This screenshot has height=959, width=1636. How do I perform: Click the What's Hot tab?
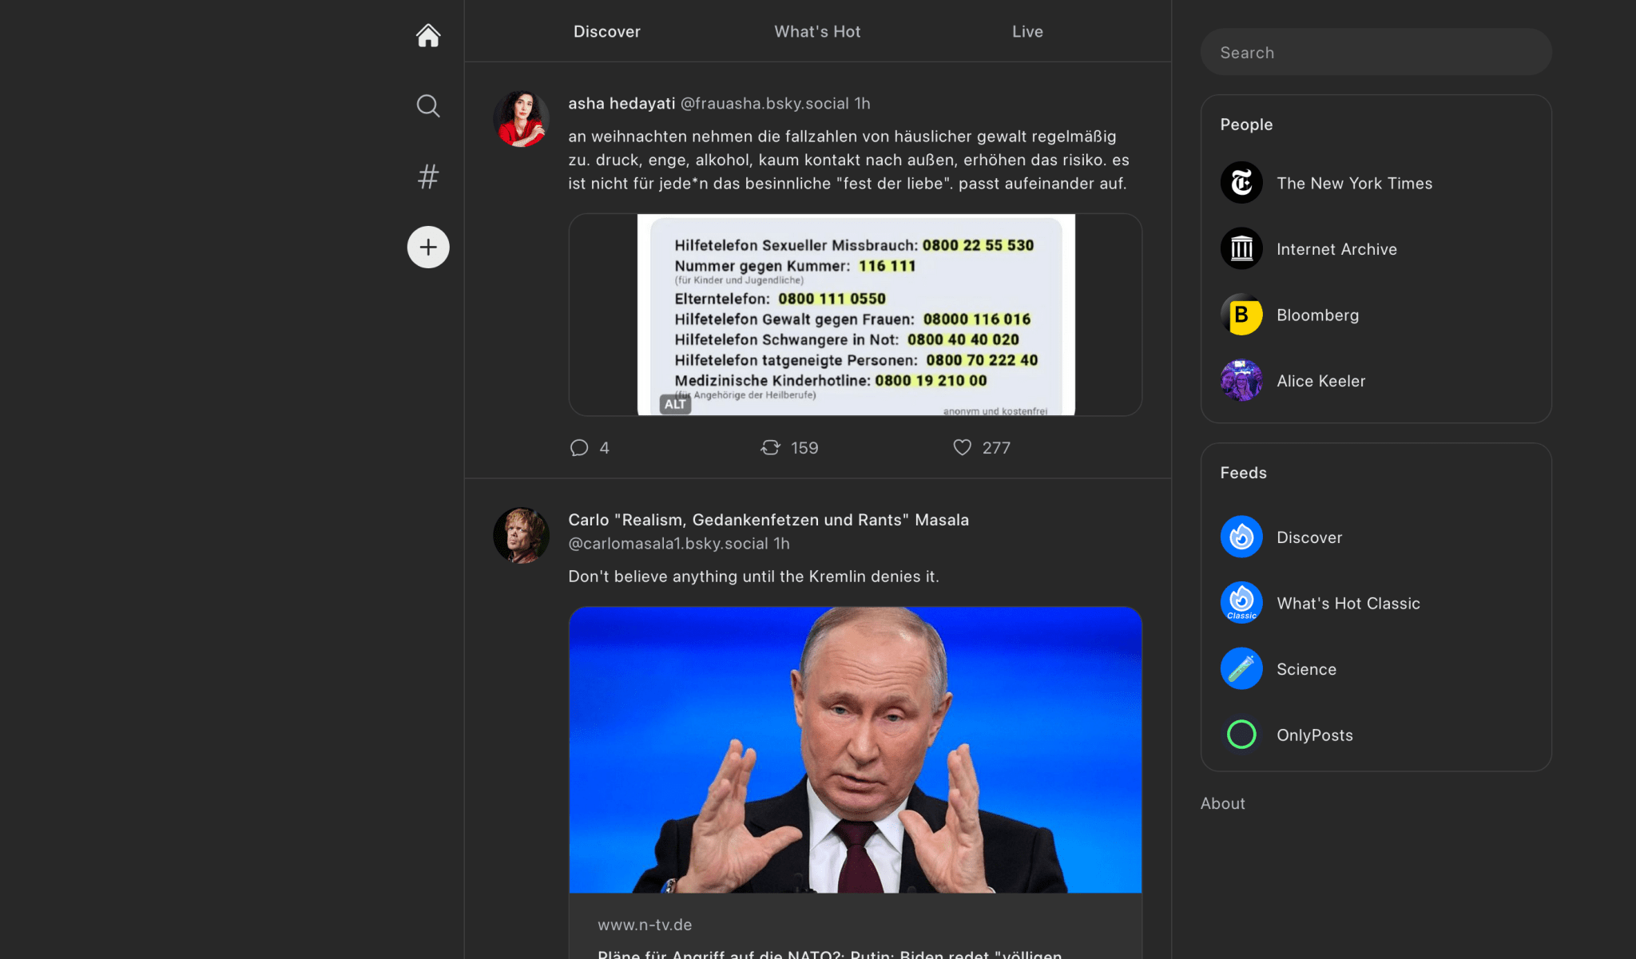click(816, 31)
